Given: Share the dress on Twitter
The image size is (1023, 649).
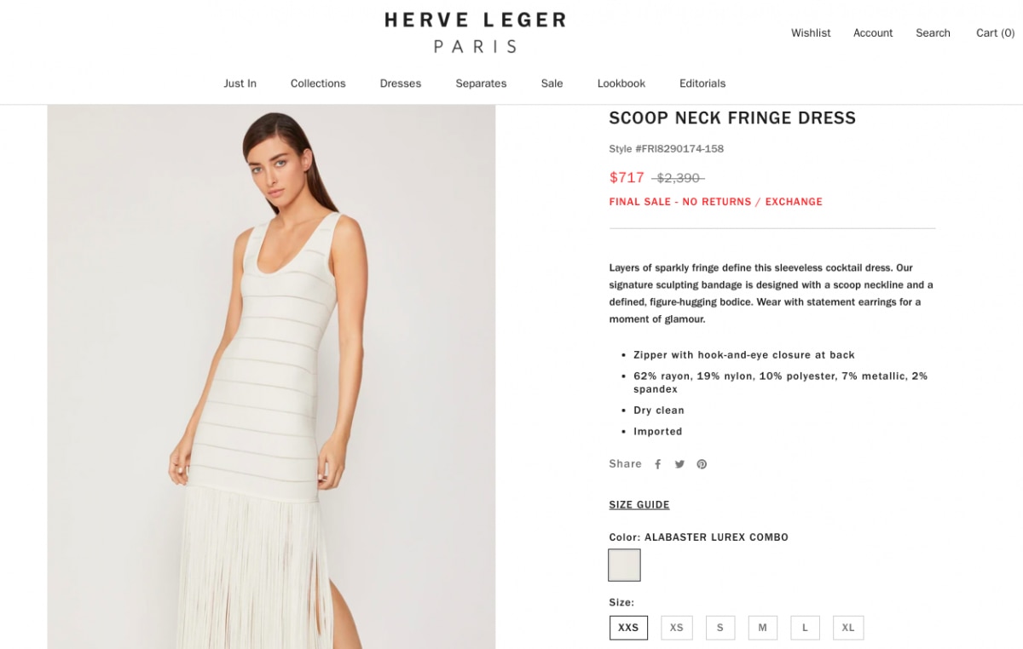Looking at the screenshot, I should tap(679, 464).
